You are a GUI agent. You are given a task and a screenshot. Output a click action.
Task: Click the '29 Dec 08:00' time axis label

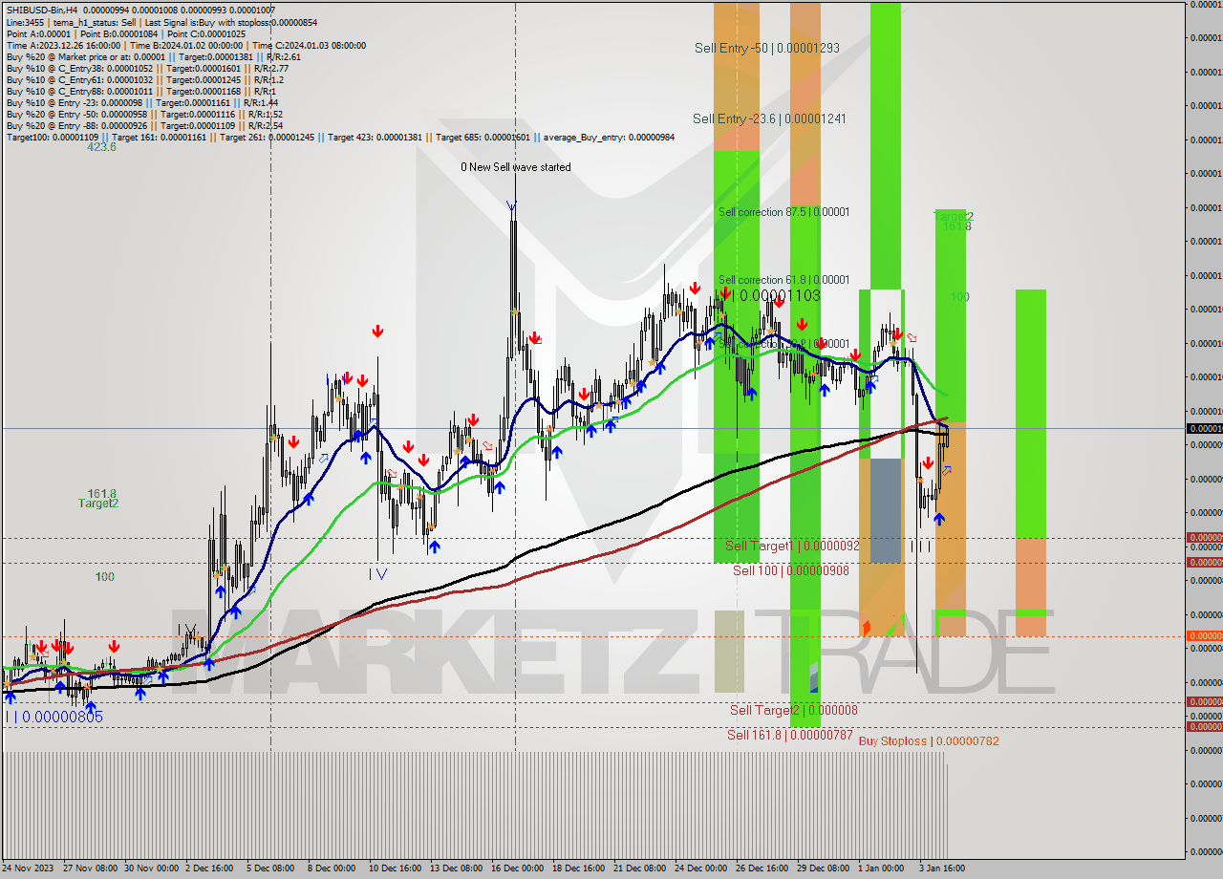[822, 868]
